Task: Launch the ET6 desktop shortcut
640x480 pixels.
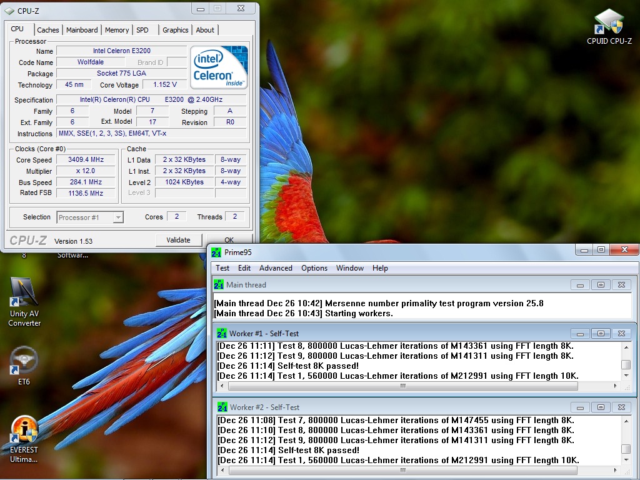Action: pyautogui.click(x=24, y=366)
